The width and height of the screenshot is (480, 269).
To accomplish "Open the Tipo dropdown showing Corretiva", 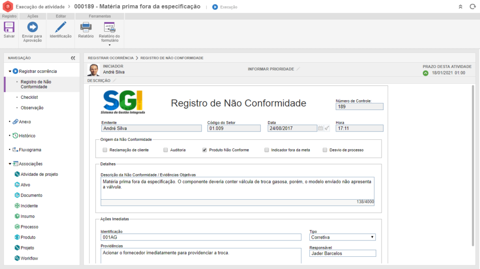I will [343, 237].
